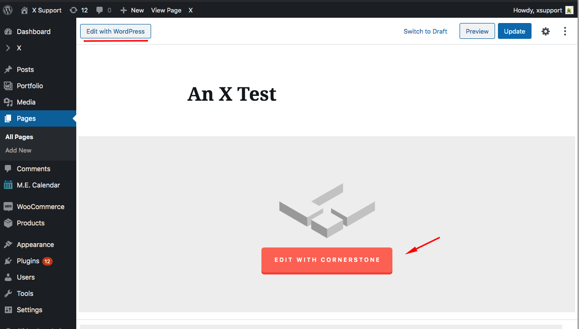The image size is (579, 329).
Task: Click the New text in admin bar
Action: click(x=137, y=10)
